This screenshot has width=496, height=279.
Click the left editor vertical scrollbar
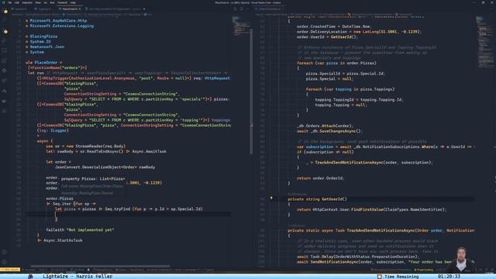pyautogui.click(x=251, y=91)
